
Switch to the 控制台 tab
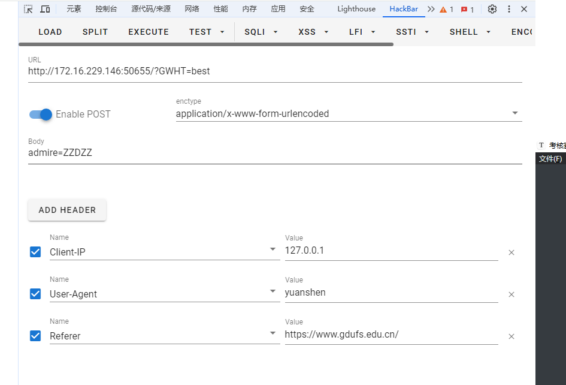point(106,9)
